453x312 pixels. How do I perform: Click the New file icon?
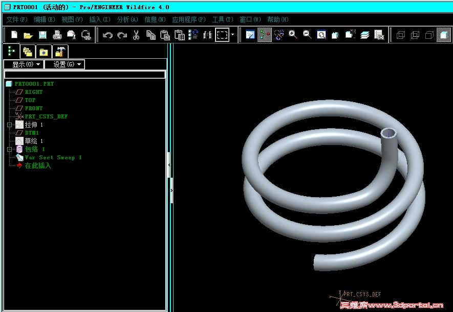[x=14, y=35]
